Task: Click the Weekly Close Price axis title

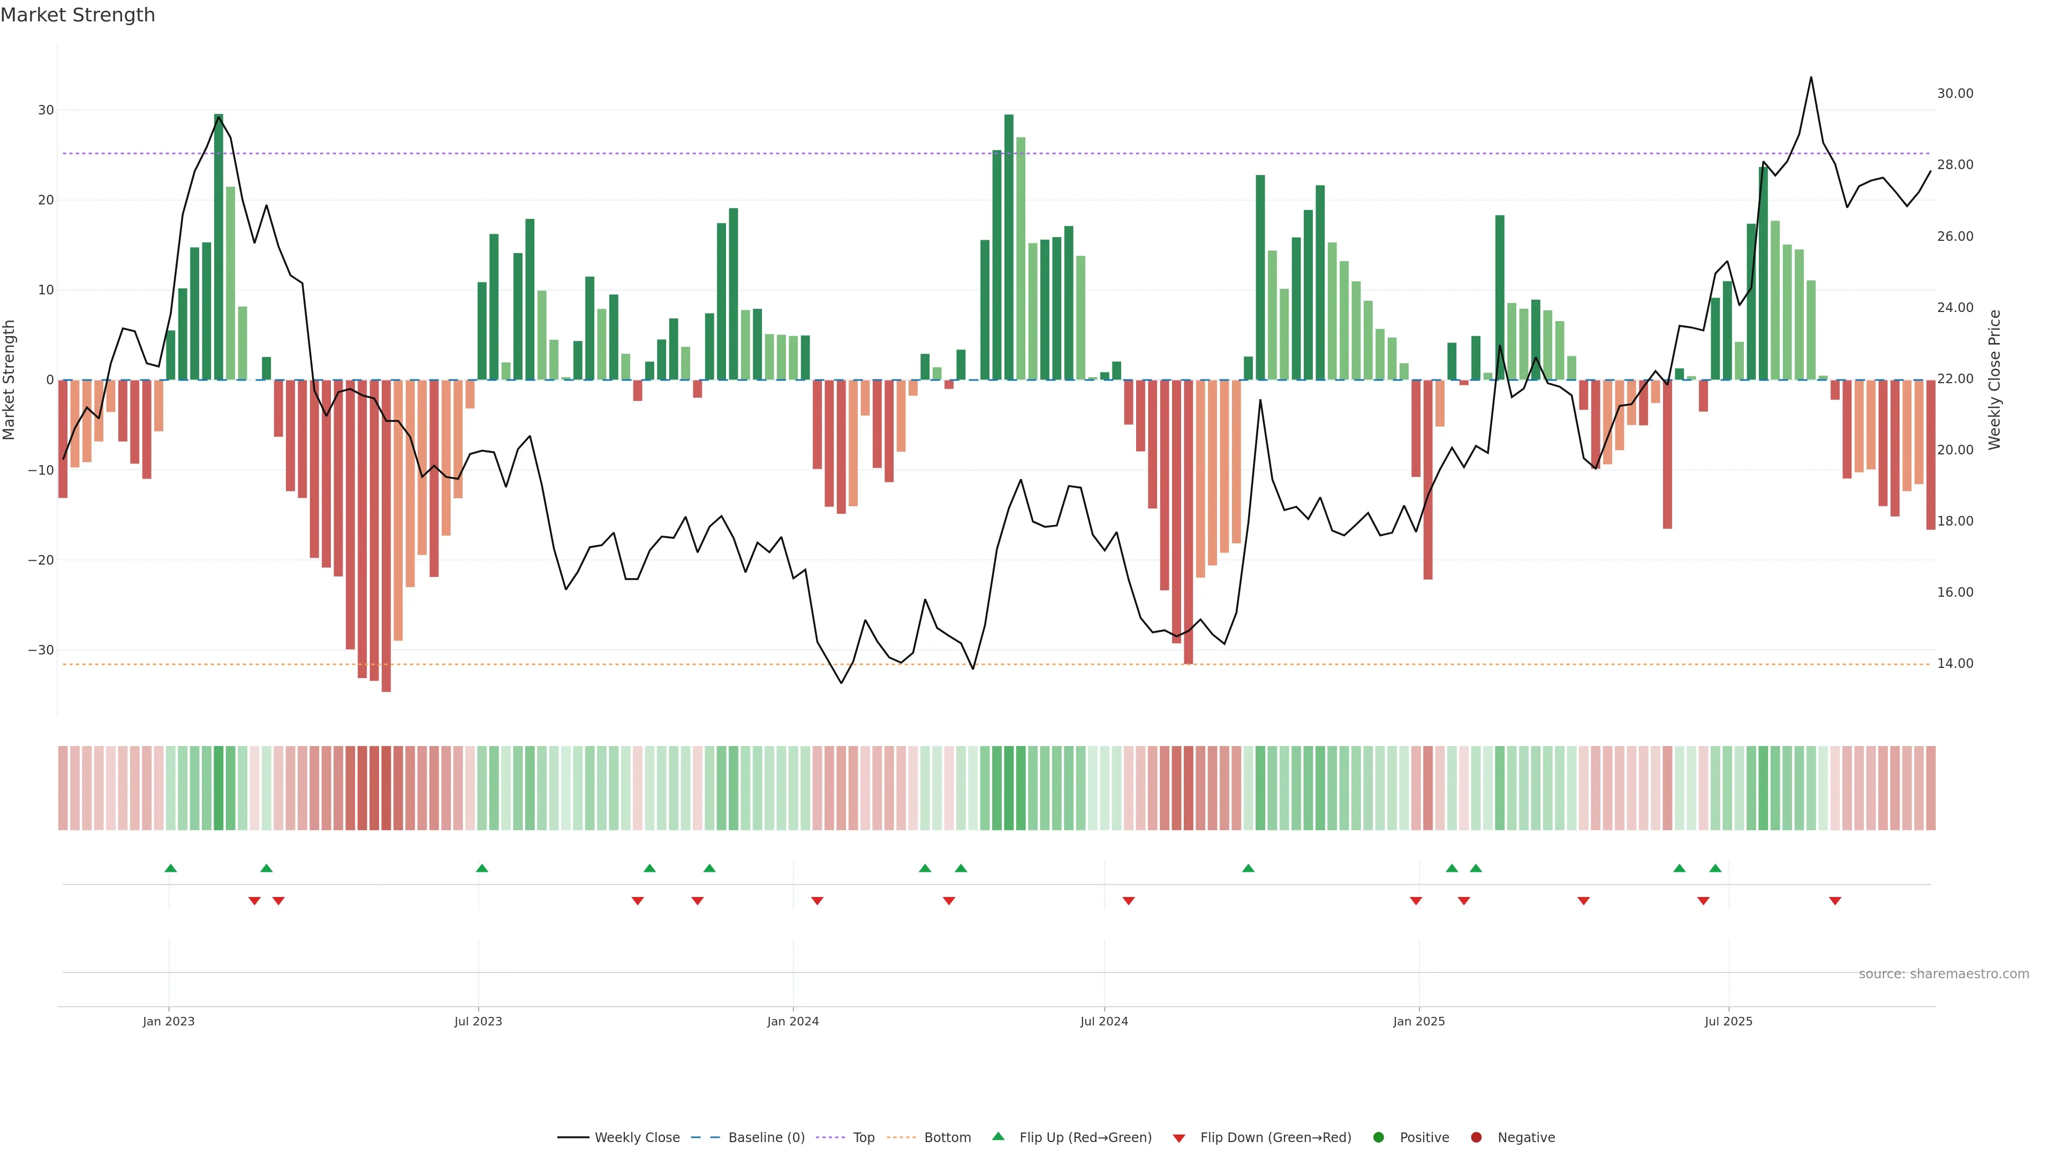Action: tap(1994, 380)
